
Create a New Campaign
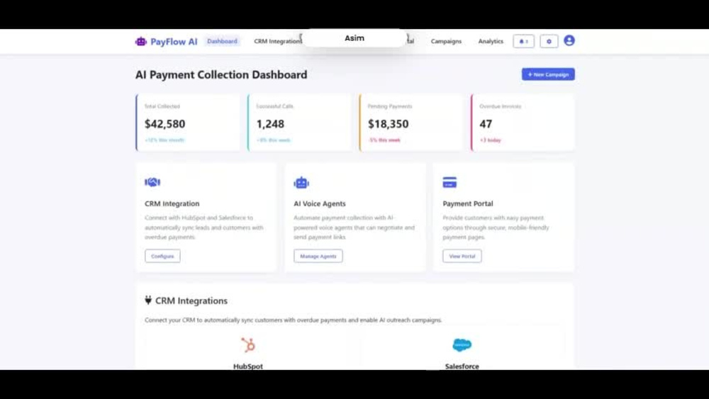click(x=548, y=74)
